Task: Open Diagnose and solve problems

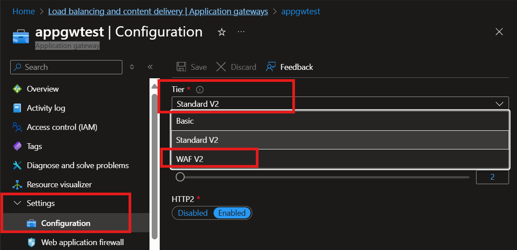Action: click(x=78, y=165)
